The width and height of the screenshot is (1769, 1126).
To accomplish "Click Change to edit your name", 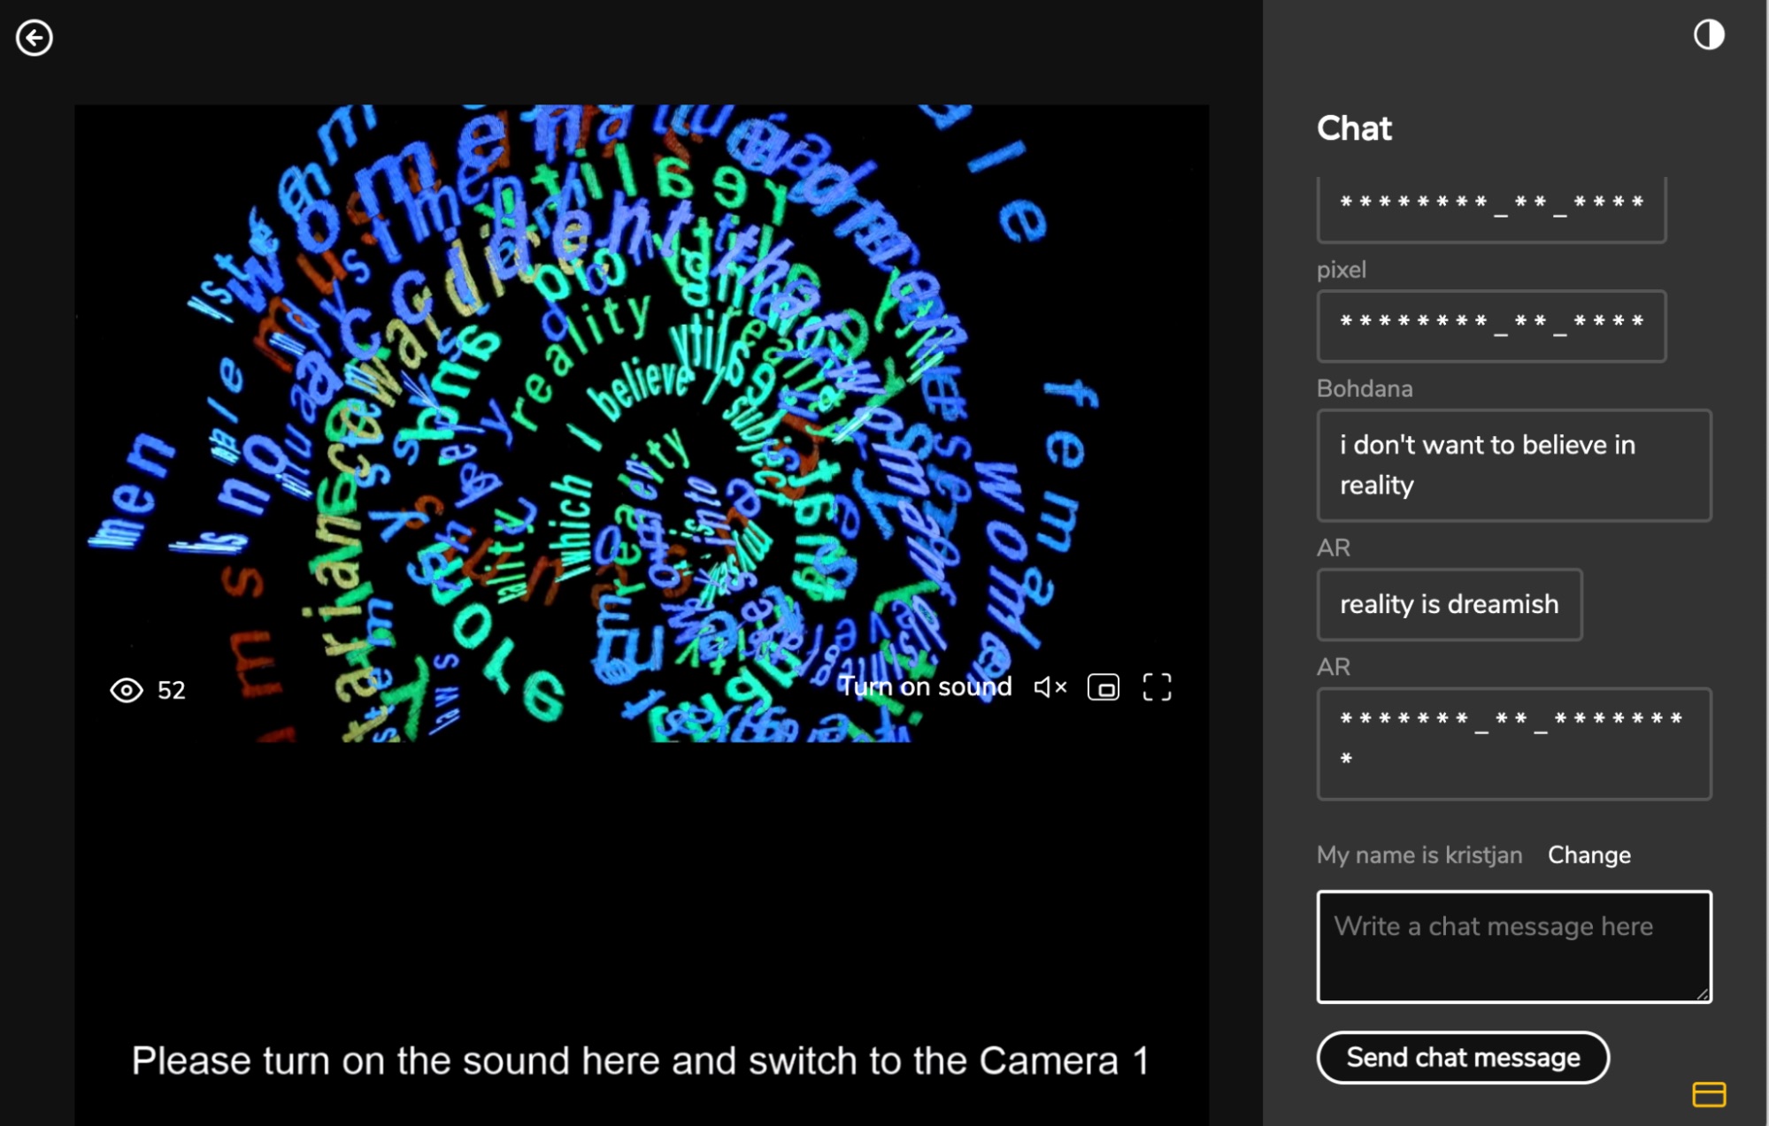I will (x=1588, y=855).
